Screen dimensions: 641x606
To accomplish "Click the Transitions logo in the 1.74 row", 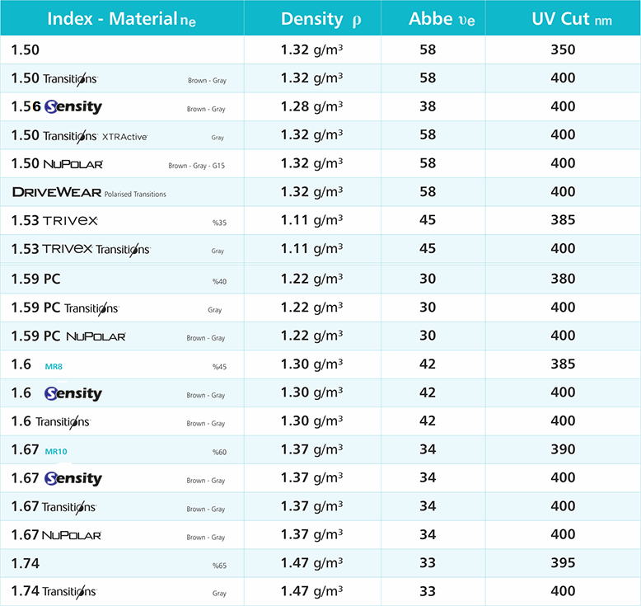I will click(x=68, y=591).
